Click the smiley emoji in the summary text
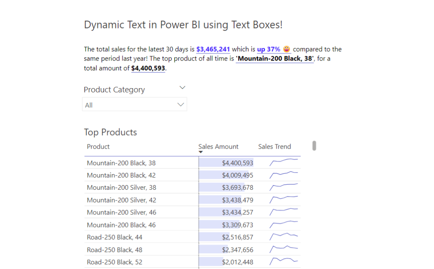This screenshot has width=434, height=269. click(x=287, y=49)
